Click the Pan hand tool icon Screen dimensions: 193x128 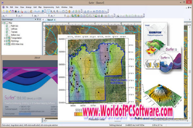tap(69, 11)
